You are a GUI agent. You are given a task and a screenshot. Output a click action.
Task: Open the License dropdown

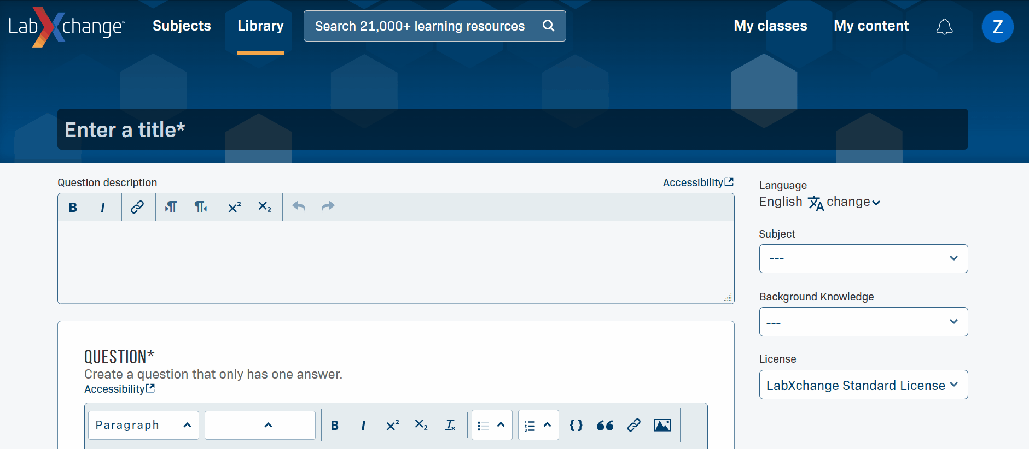(863, 385)
